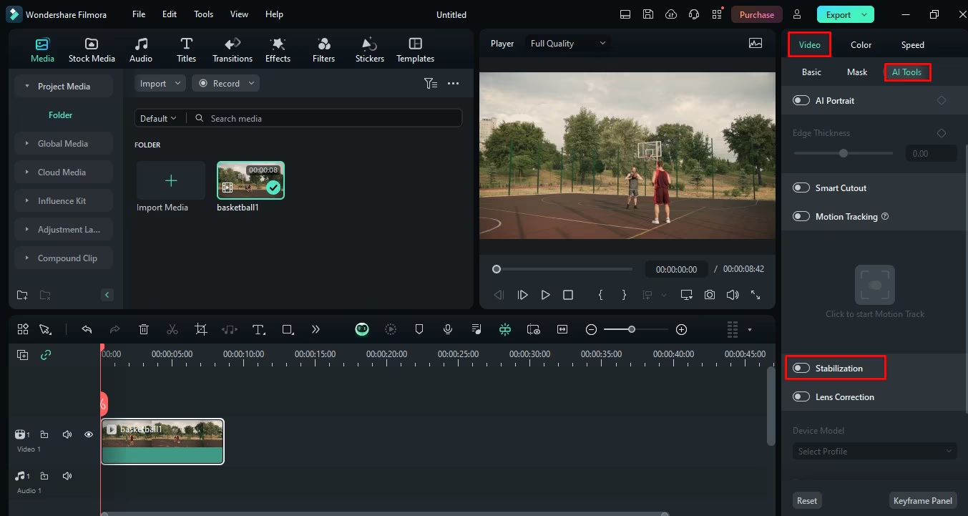Click the voiceover microphone icon in timeline
This screenshot has height=516, width=968.
pyautogui.click(x=448, y=329)
